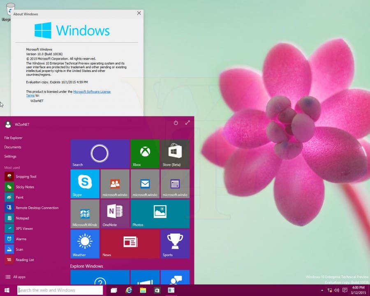Open File Explorer from Start menu
Image resolution: width=370 pixels, height=296 pixels.
point(13,138)
